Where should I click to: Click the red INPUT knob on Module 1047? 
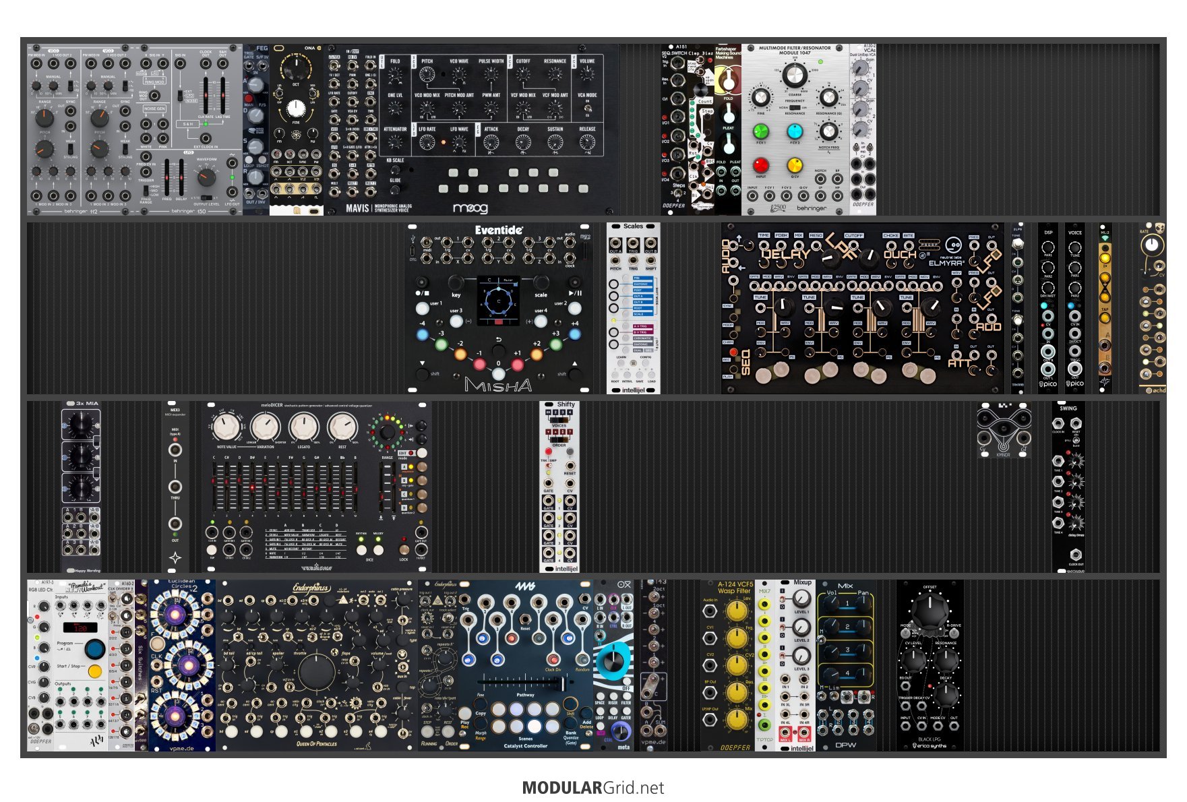(760, 165)
